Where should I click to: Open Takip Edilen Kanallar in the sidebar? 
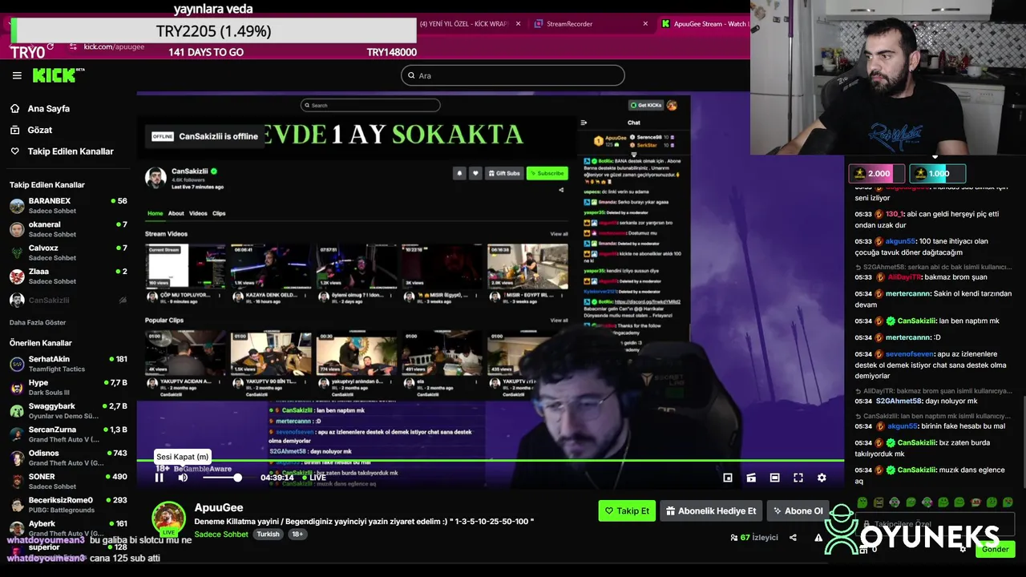(x=71, y=151)
